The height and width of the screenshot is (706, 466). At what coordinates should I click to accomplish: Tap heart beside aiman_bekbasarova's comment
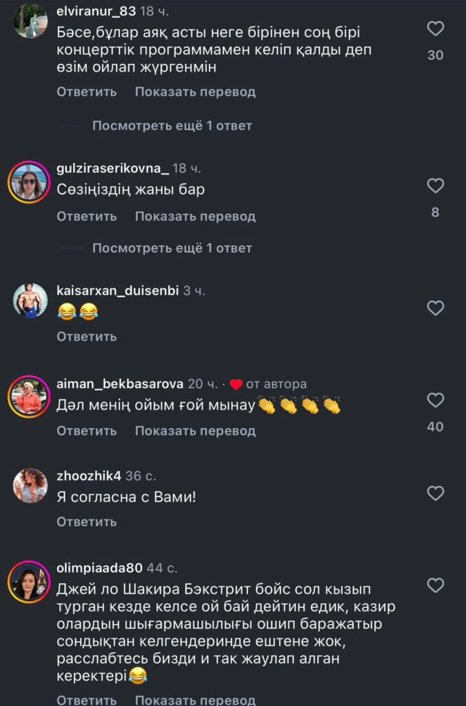click(x=436, y=400)
